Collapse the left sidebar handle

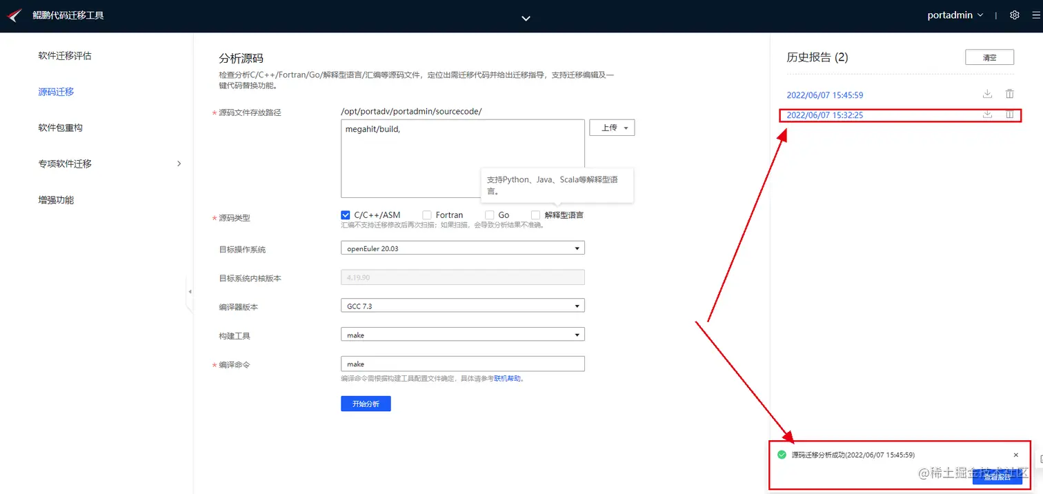[x=190, y=292]
